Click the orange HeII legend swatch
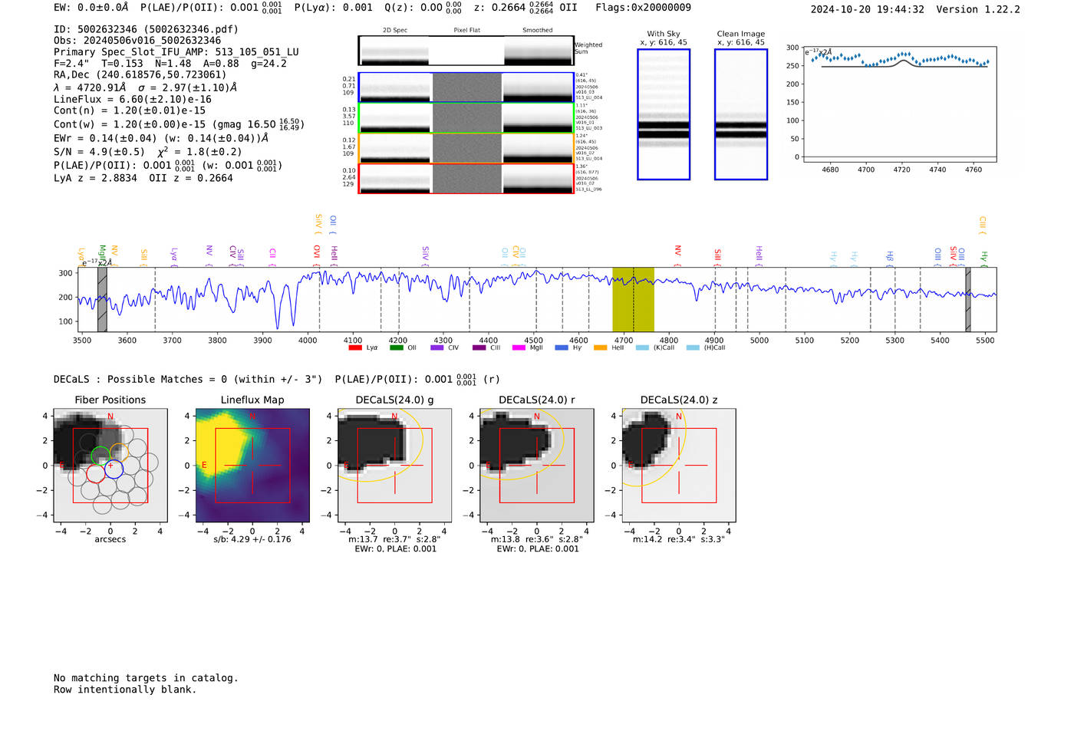 click(x=600, y=348)
